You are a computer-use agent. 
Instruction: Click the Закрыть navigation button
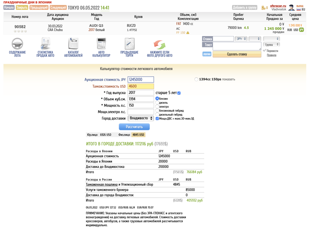22,8
